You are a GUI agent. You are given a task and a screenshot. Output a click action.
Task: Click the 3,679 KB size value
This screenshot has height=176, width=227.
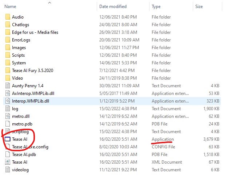click(211, 139)
